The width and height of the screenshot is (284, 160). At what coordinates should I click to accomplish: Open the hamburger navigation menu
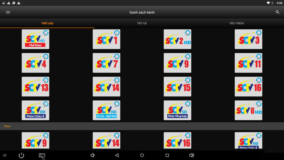click(8, 12)
